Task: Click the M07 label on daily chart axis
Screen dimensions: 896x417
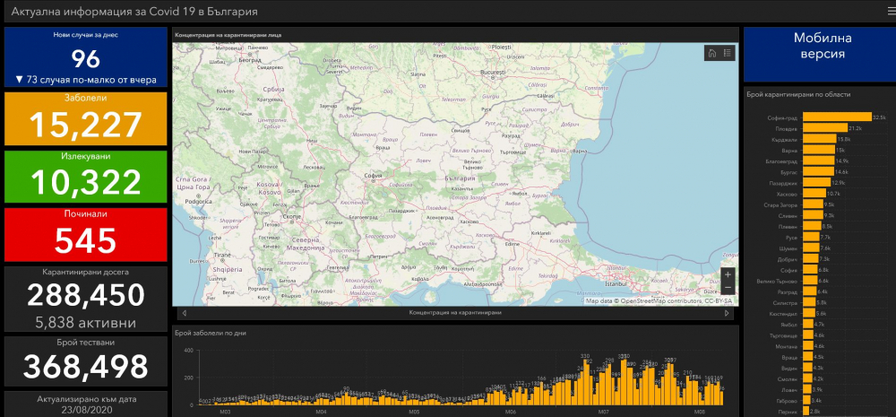Action: pos(603,412)
